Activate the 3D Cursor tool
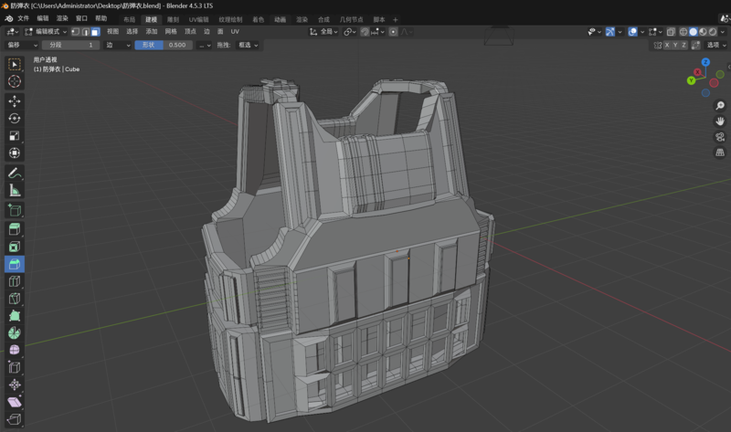 coord(15,81)
